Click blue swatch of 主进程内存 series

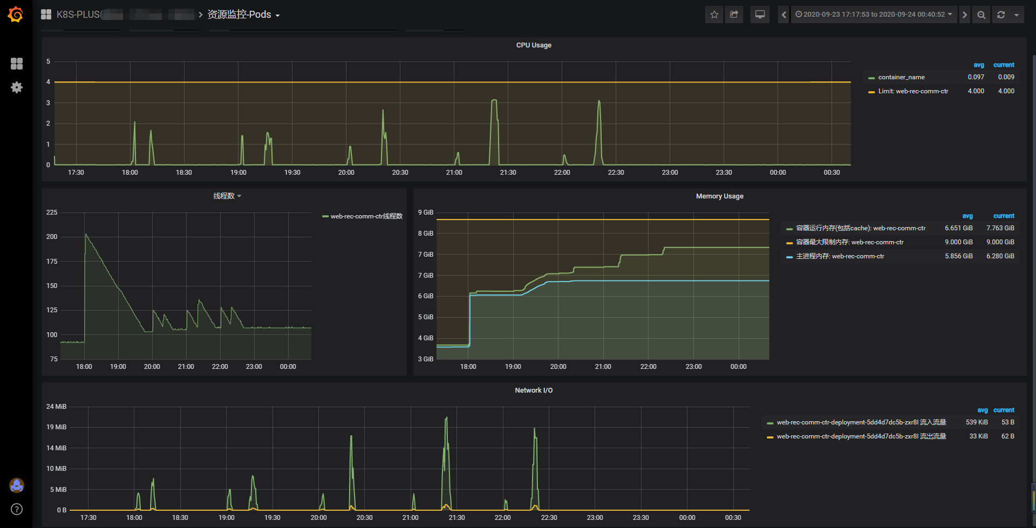coord(789,257)
